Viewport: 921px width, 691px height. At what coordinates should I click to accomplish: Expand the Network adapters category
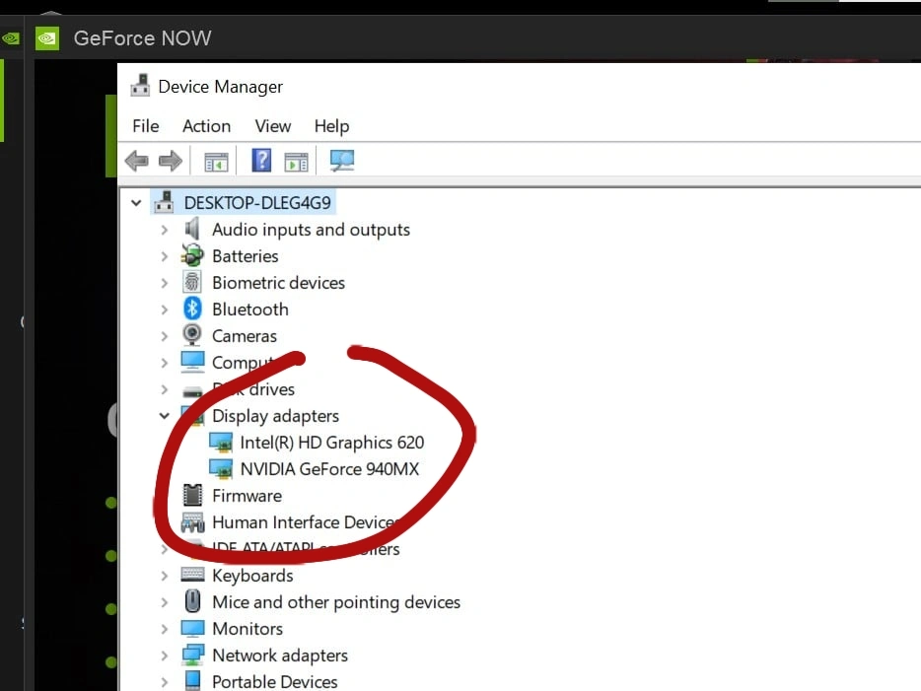click(x=165, y=656)
